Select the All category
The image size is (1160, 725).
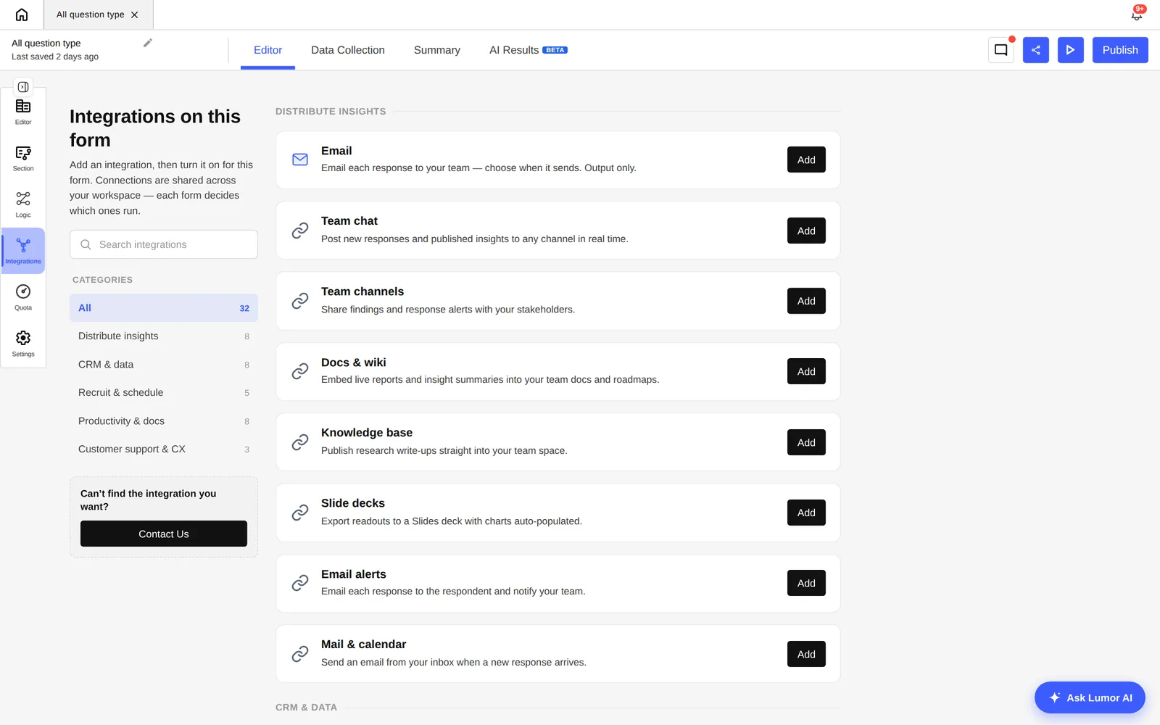pos(164,308)
